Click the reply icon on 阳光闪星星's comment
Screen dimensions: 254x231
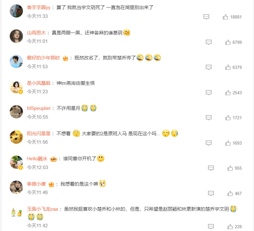tap(208, 143)
